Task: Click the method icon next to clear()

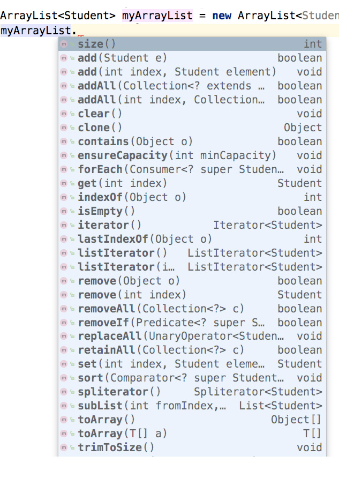Action: click(64, 114)
